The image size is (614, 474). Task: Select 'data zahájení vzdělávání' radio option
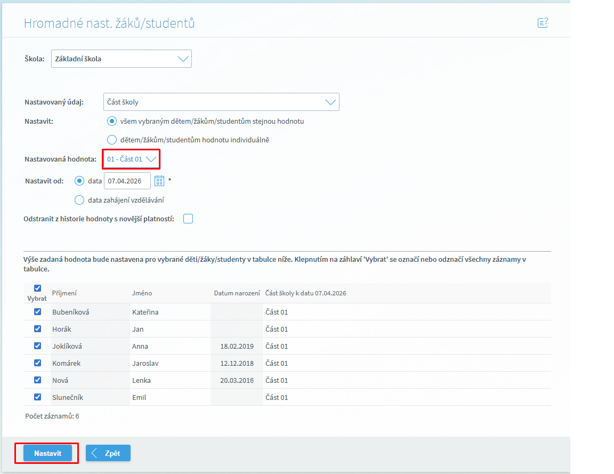[79, 200]
